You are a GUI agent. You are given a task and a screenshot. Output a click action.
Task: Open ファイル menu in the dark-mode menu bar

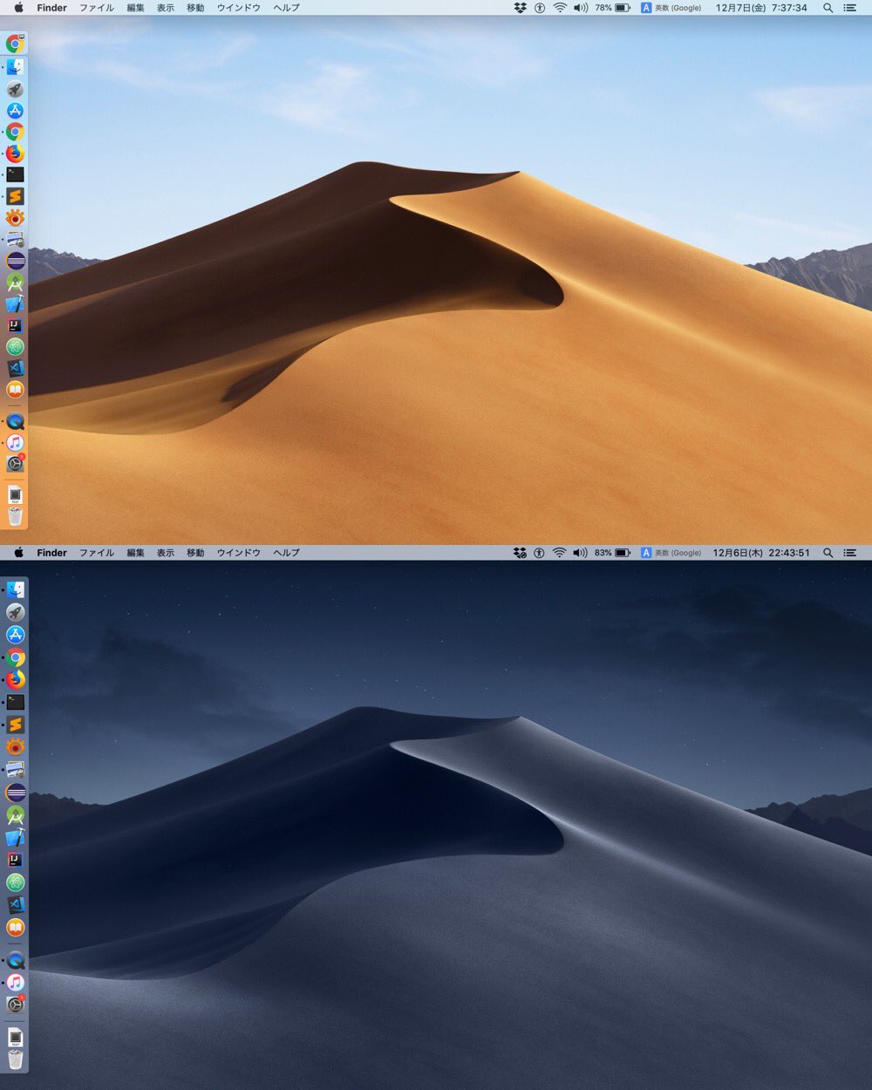click(97, 553)
